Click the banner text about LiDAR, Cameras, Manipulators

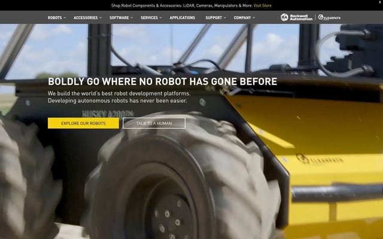182,5
